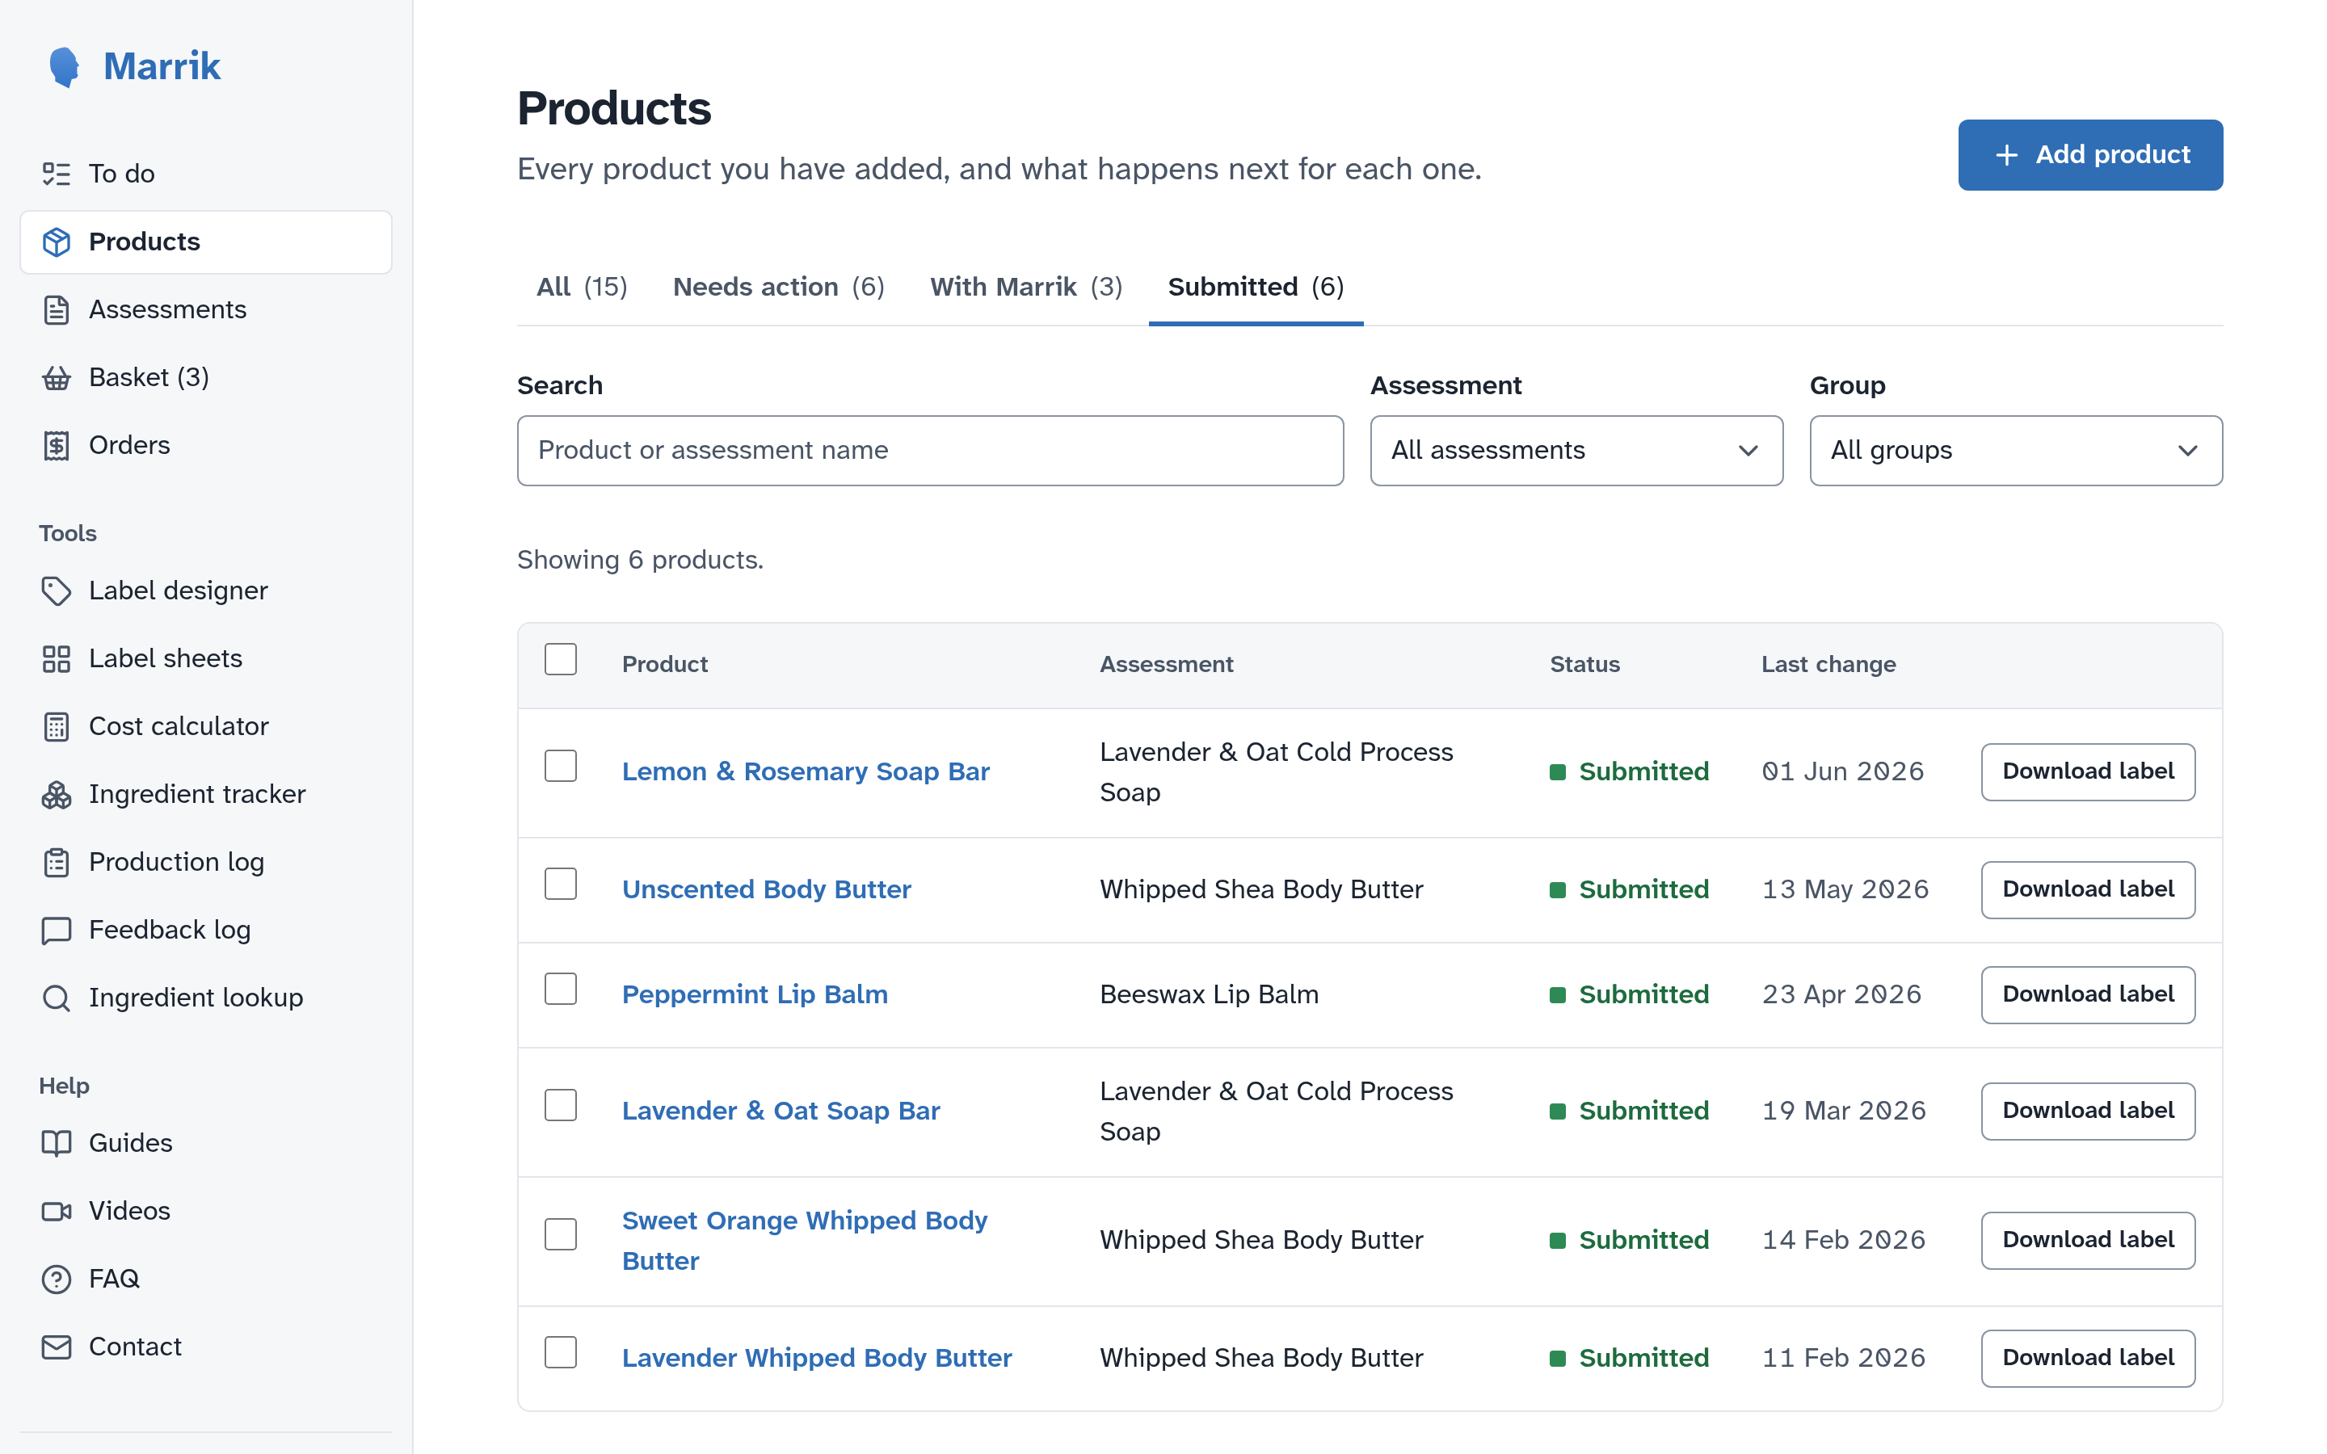Download label for Sweet Orange Whipped Body Butter
This screenshot has width=2327, height=1454.
click(2088, 1241)
